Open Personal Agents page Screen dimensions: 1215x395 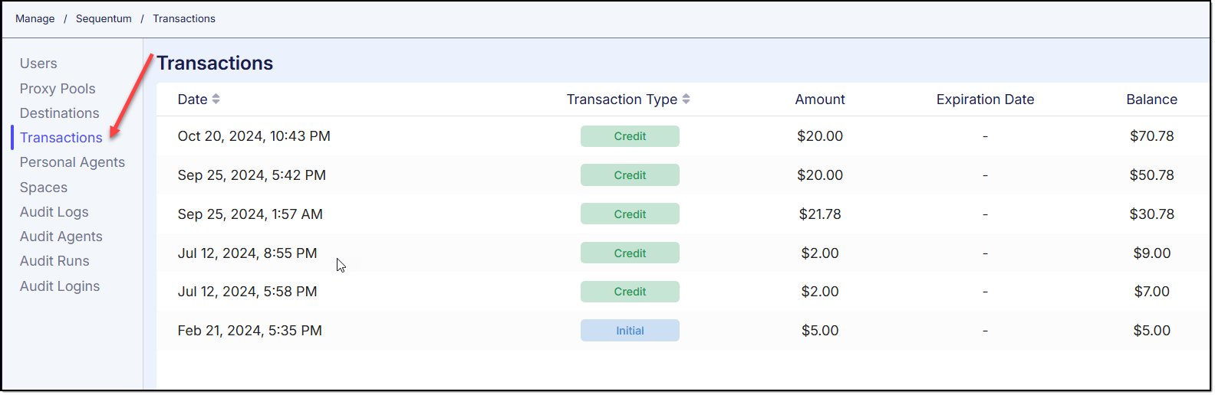[72, 162]
